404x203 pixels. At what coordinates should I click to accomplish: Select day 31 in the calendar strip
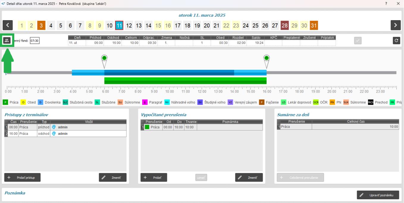tap(314, 26)
